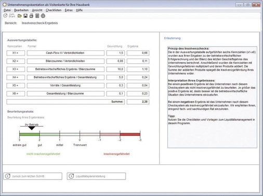263x196 pixels.
Task: Open the Ansicht menu
Action: point(37,10)
